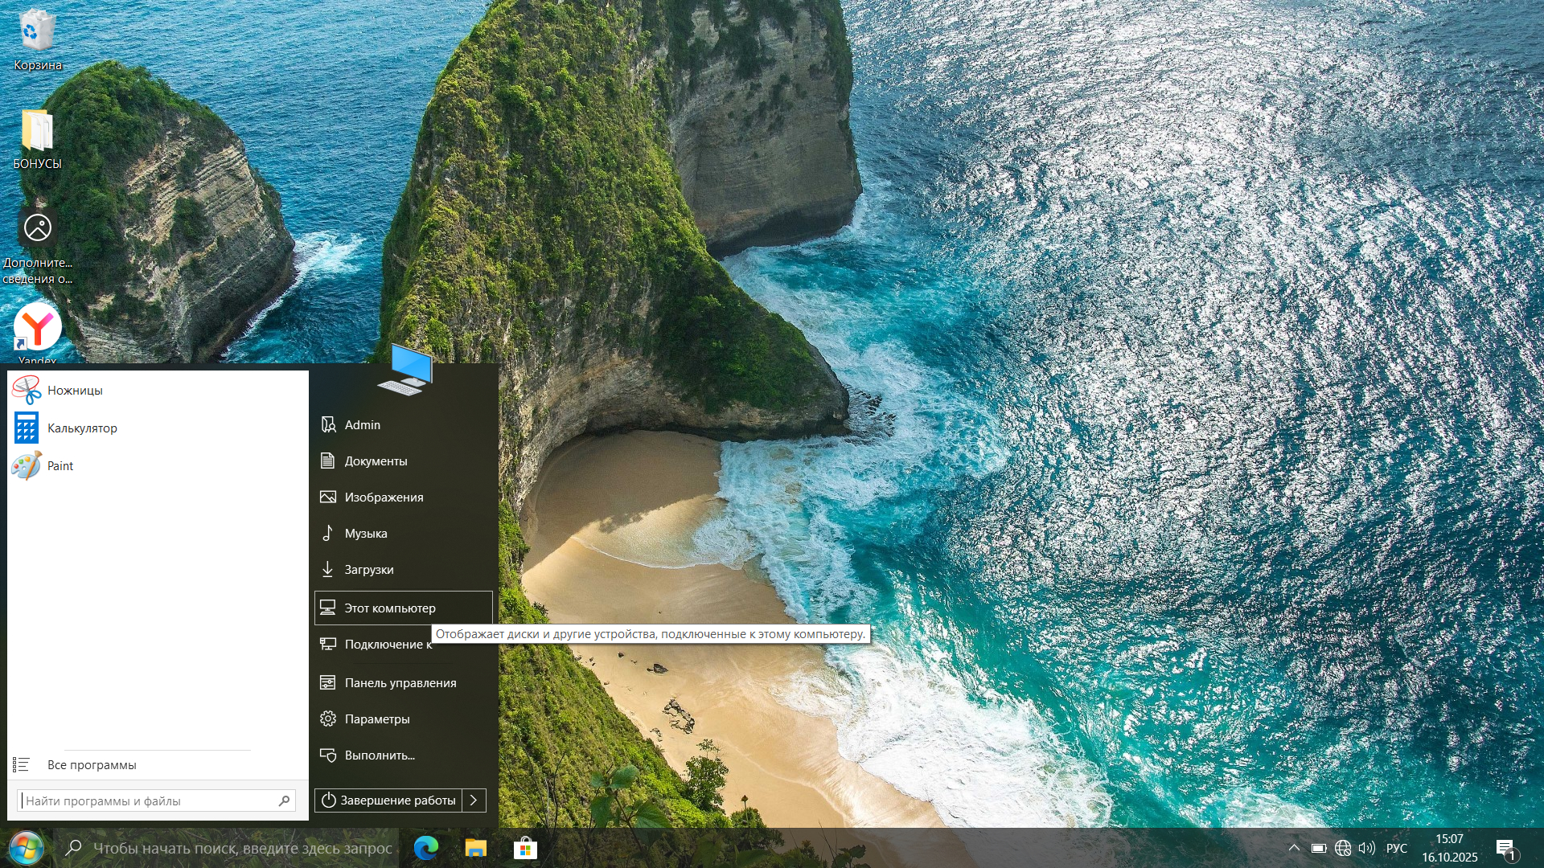
Task: Open the notification center icon
Action: (1505, 848)
